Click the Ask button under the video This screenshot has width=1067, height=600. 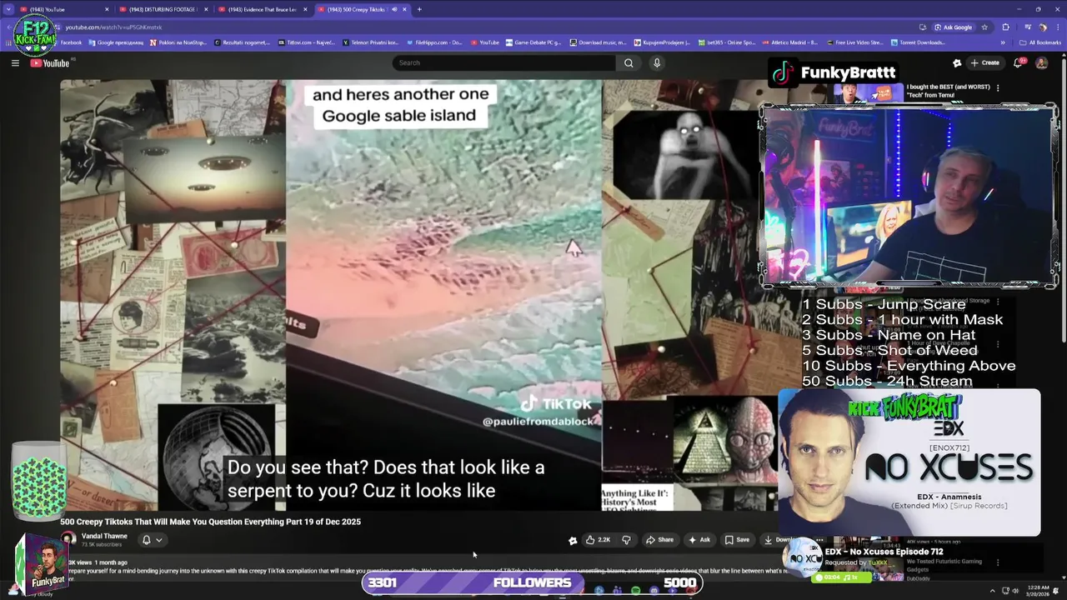click(x=699, y=540)
